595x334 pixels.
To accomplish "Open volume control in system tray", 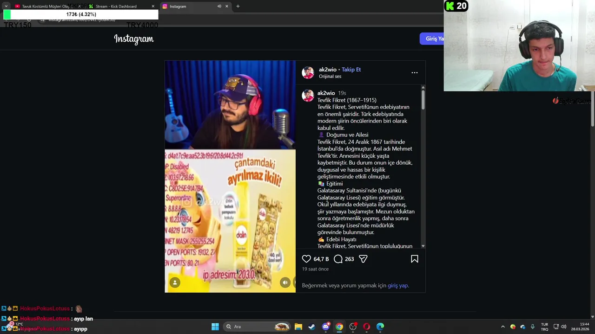I will tap(564, 327).
